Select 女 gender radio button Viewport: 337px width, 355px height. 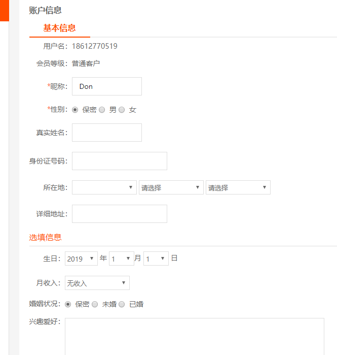tap(122, 110)
